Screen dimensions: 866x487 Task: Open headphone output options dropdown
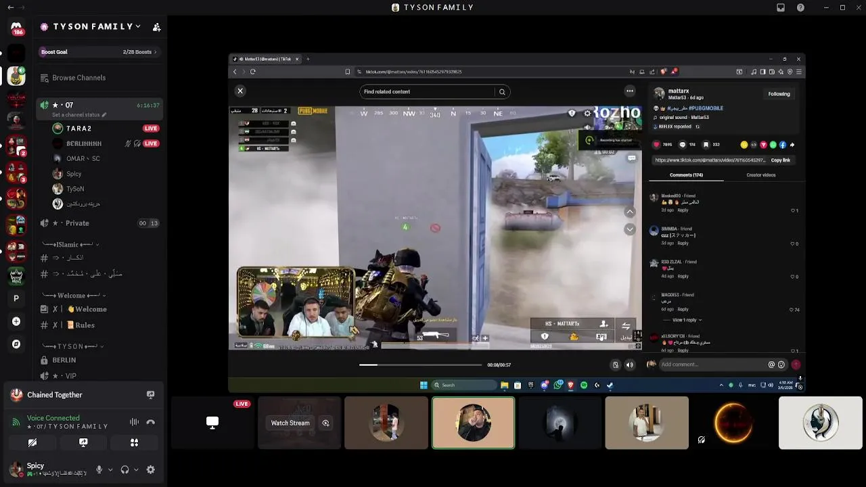tap(136, 469)
